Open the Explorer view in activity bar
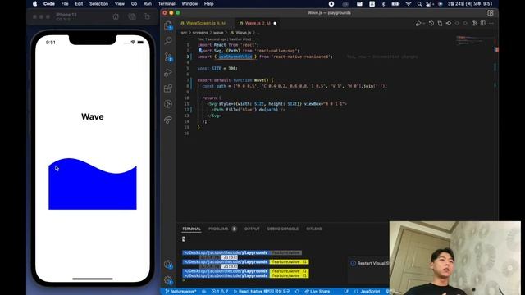Image resolution: width=525 pixels, height=295 pixels. (168, 25)
